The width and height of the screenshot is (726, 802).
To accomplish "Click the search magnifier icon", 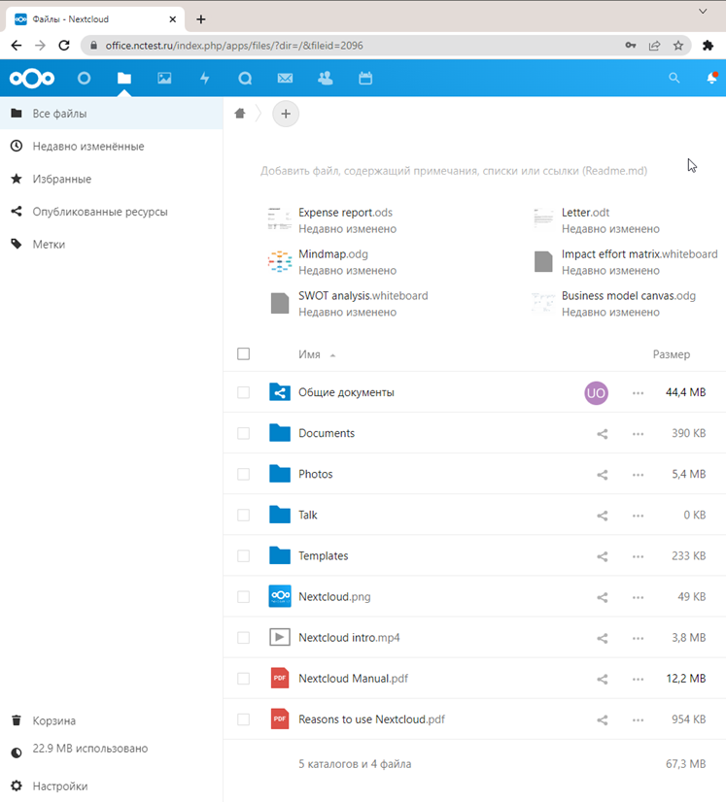I will (674, 79).
